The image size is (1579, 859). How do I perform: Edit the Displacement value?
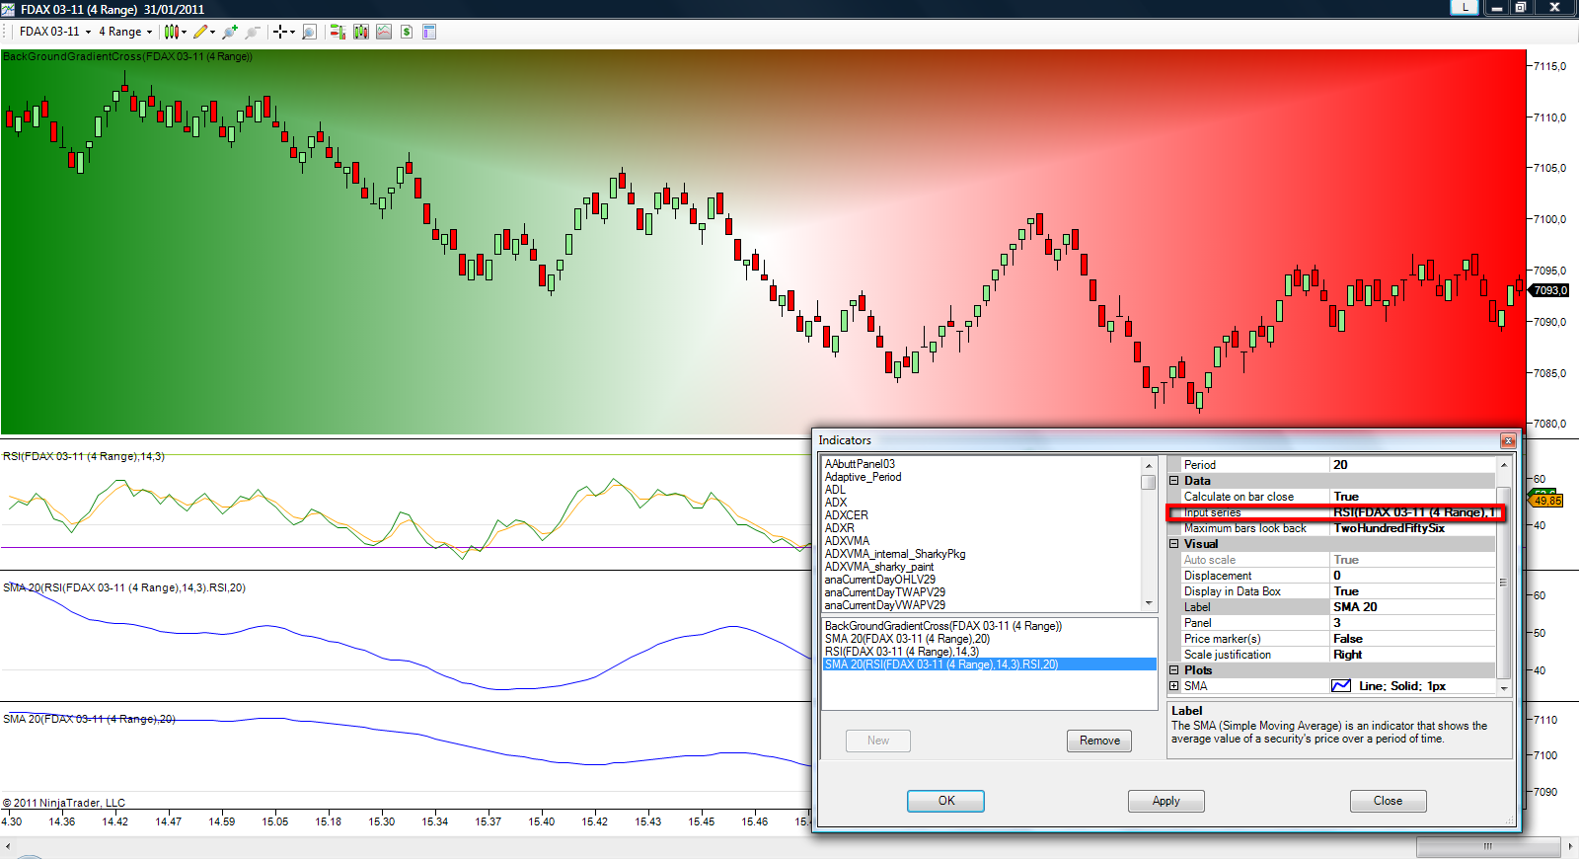1412,576
